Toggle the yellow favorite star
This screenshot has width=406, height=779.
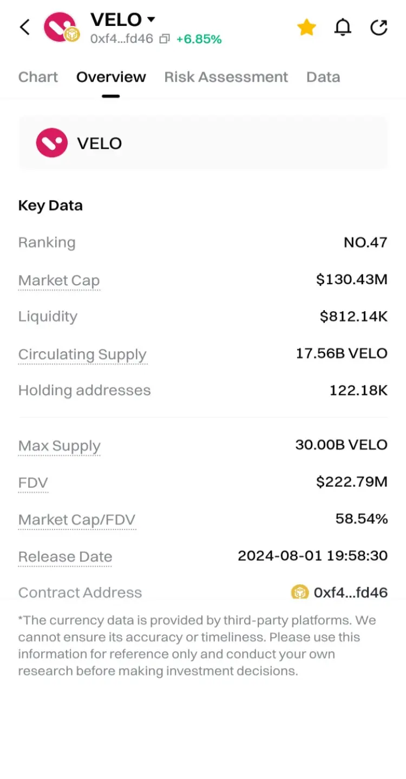coord(306,27)
